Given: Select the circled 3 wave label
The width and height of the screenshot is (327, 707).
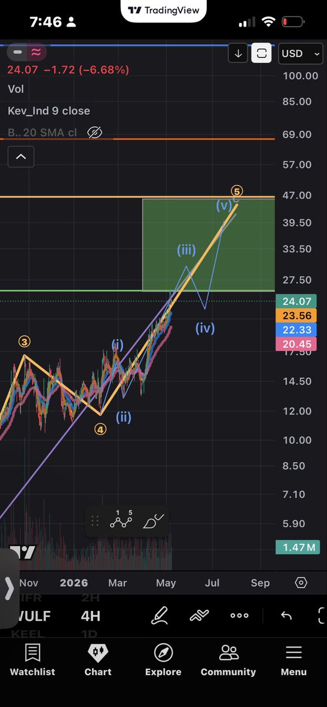Looking at the screenshot, I should tap(24, 342).
